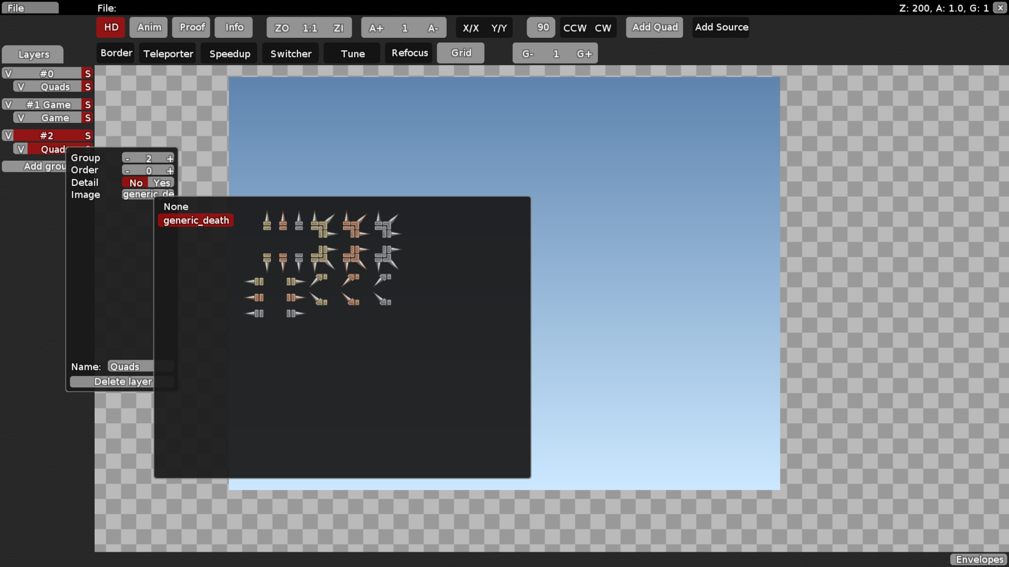Set the Detail option to Yes
The image size is (1009, 567).
161,182
